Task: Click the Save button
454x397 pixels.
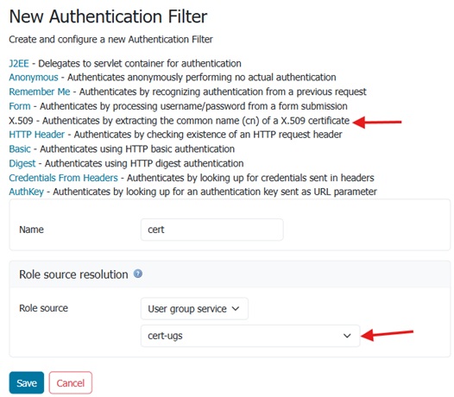Action: [x=27, y=383]
